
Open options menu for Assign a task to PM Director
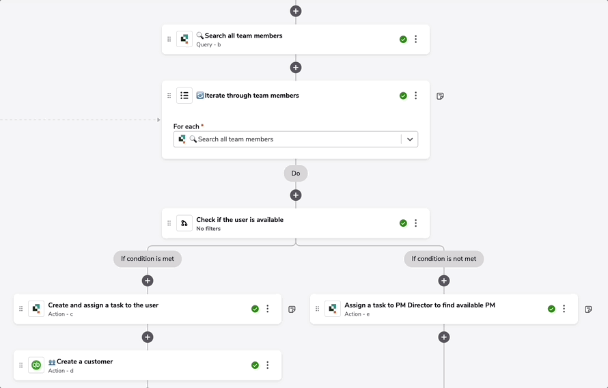564,309
